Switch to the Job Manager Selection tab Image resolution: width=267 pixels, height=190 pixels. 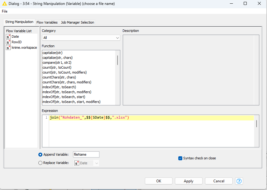pos(77,22)
